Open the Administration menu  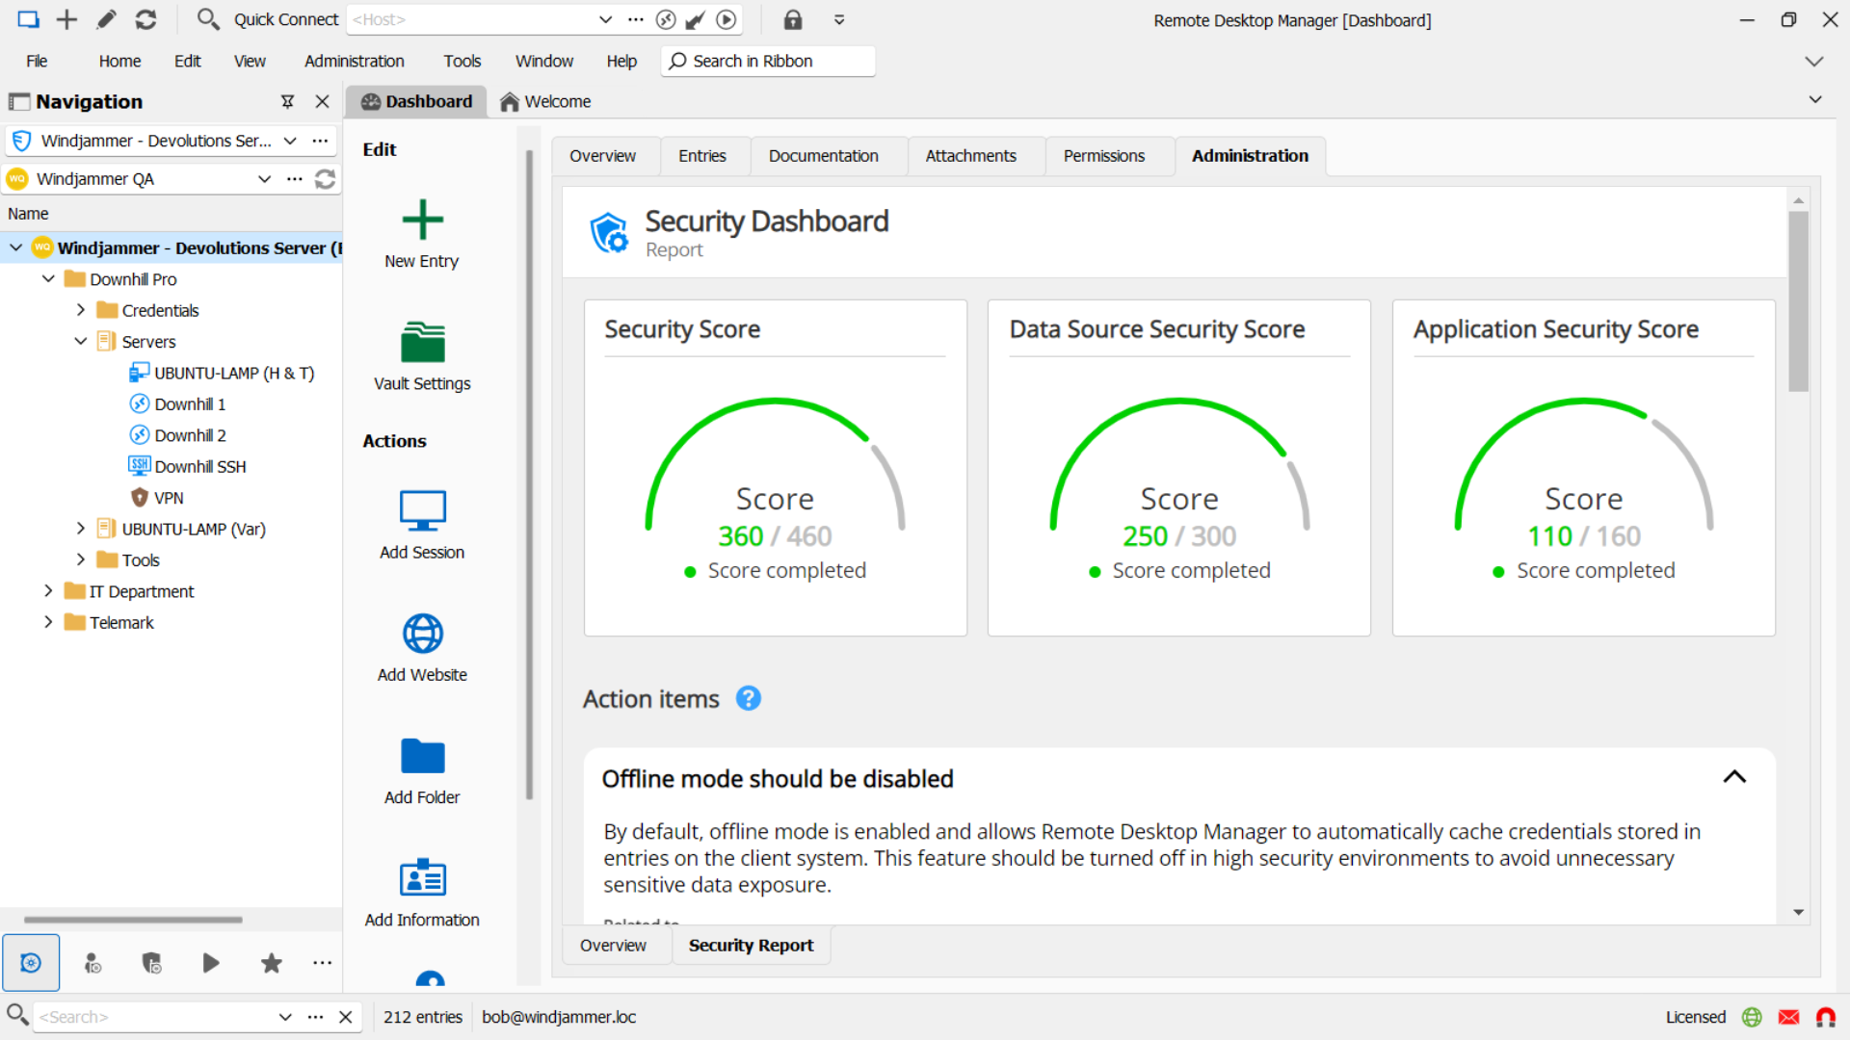click(354, 61)
